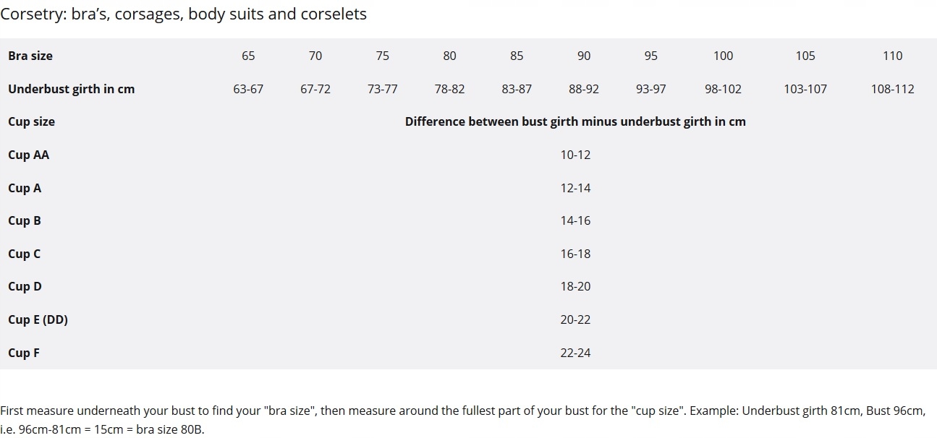Click underbust girth 63-67 cell
This screenshot has height=438, width=937.
(x=248, y=89)
